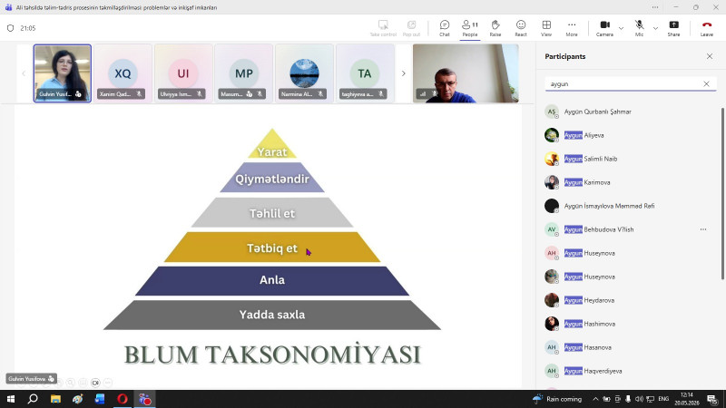The width and height of the screenshot is (726, 408).
Task: Select the UI Ulviyya participant tile
Action: [183, 73]
